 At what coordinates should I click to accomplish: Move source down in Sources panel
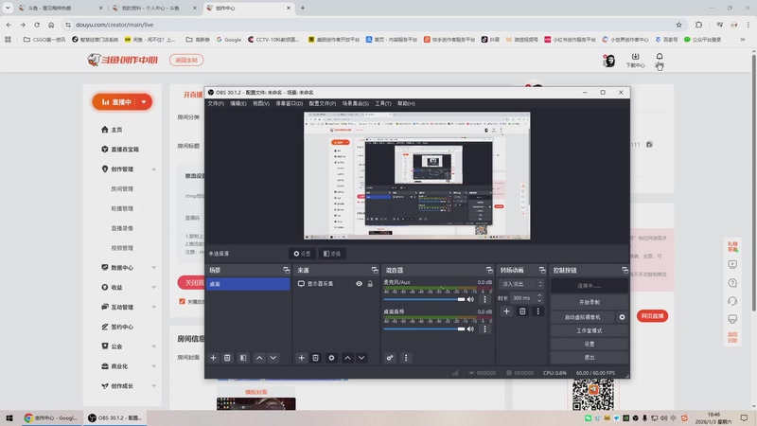361,358
